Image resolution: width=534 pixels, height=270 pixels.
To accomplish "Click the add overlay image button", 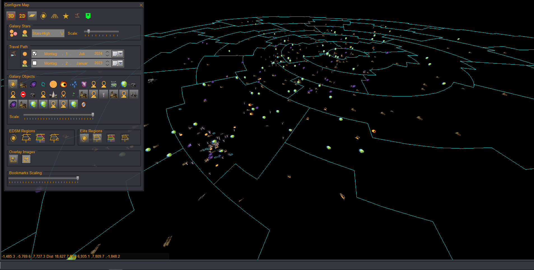I will point(26,159).
